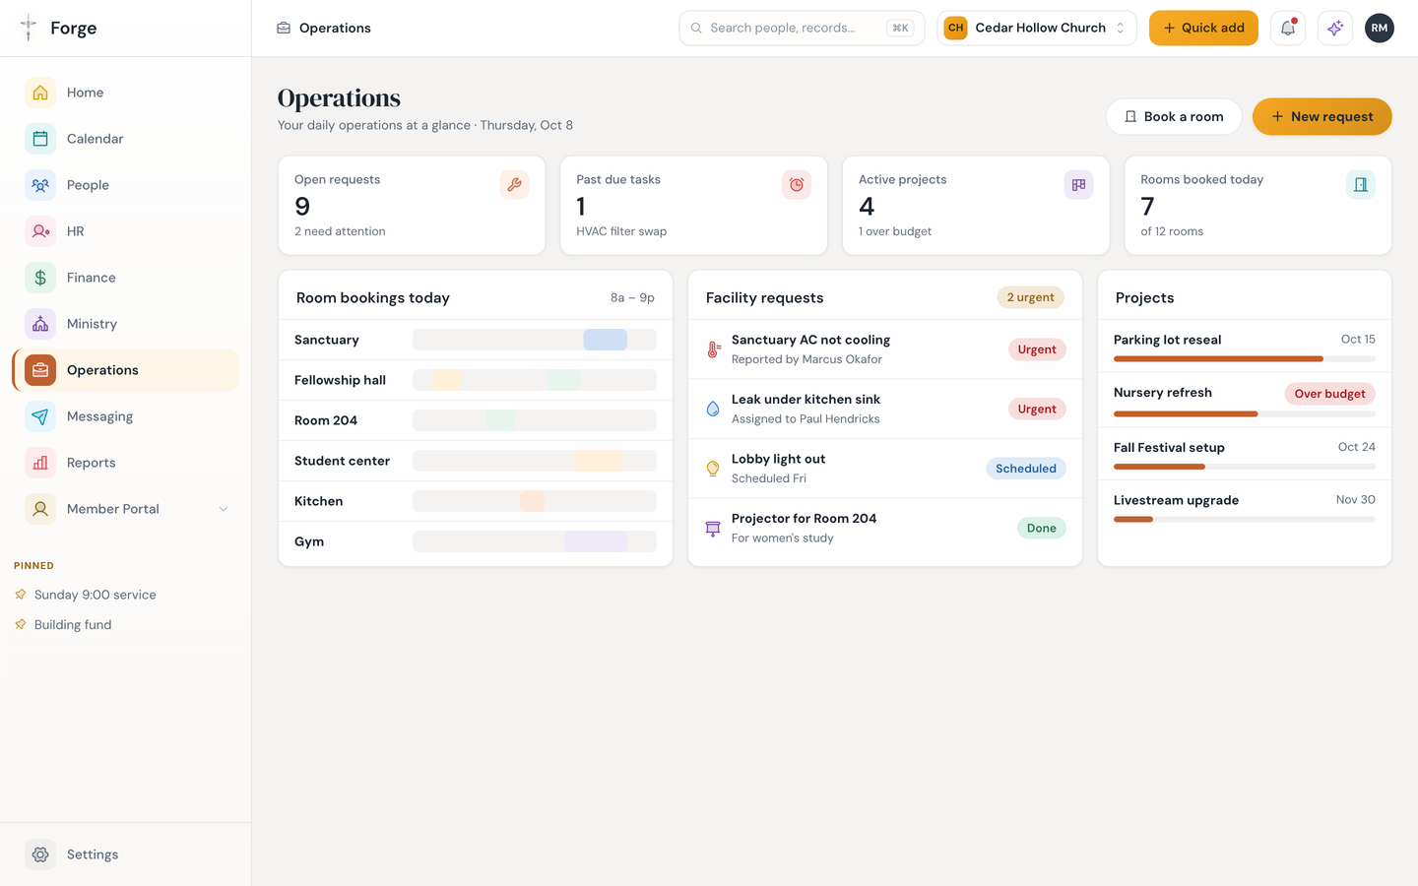Click the New request button

pyautogui.click(x=1321, y=116)
